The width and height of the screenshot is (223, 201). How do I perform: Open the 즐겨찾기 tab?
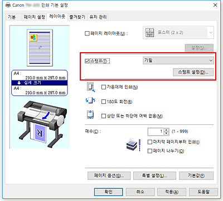coord(77,17)
